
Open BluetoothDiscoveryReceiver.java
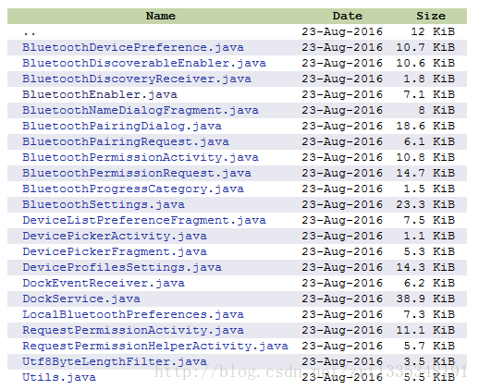pyautogui.click(x=137, y=79)
